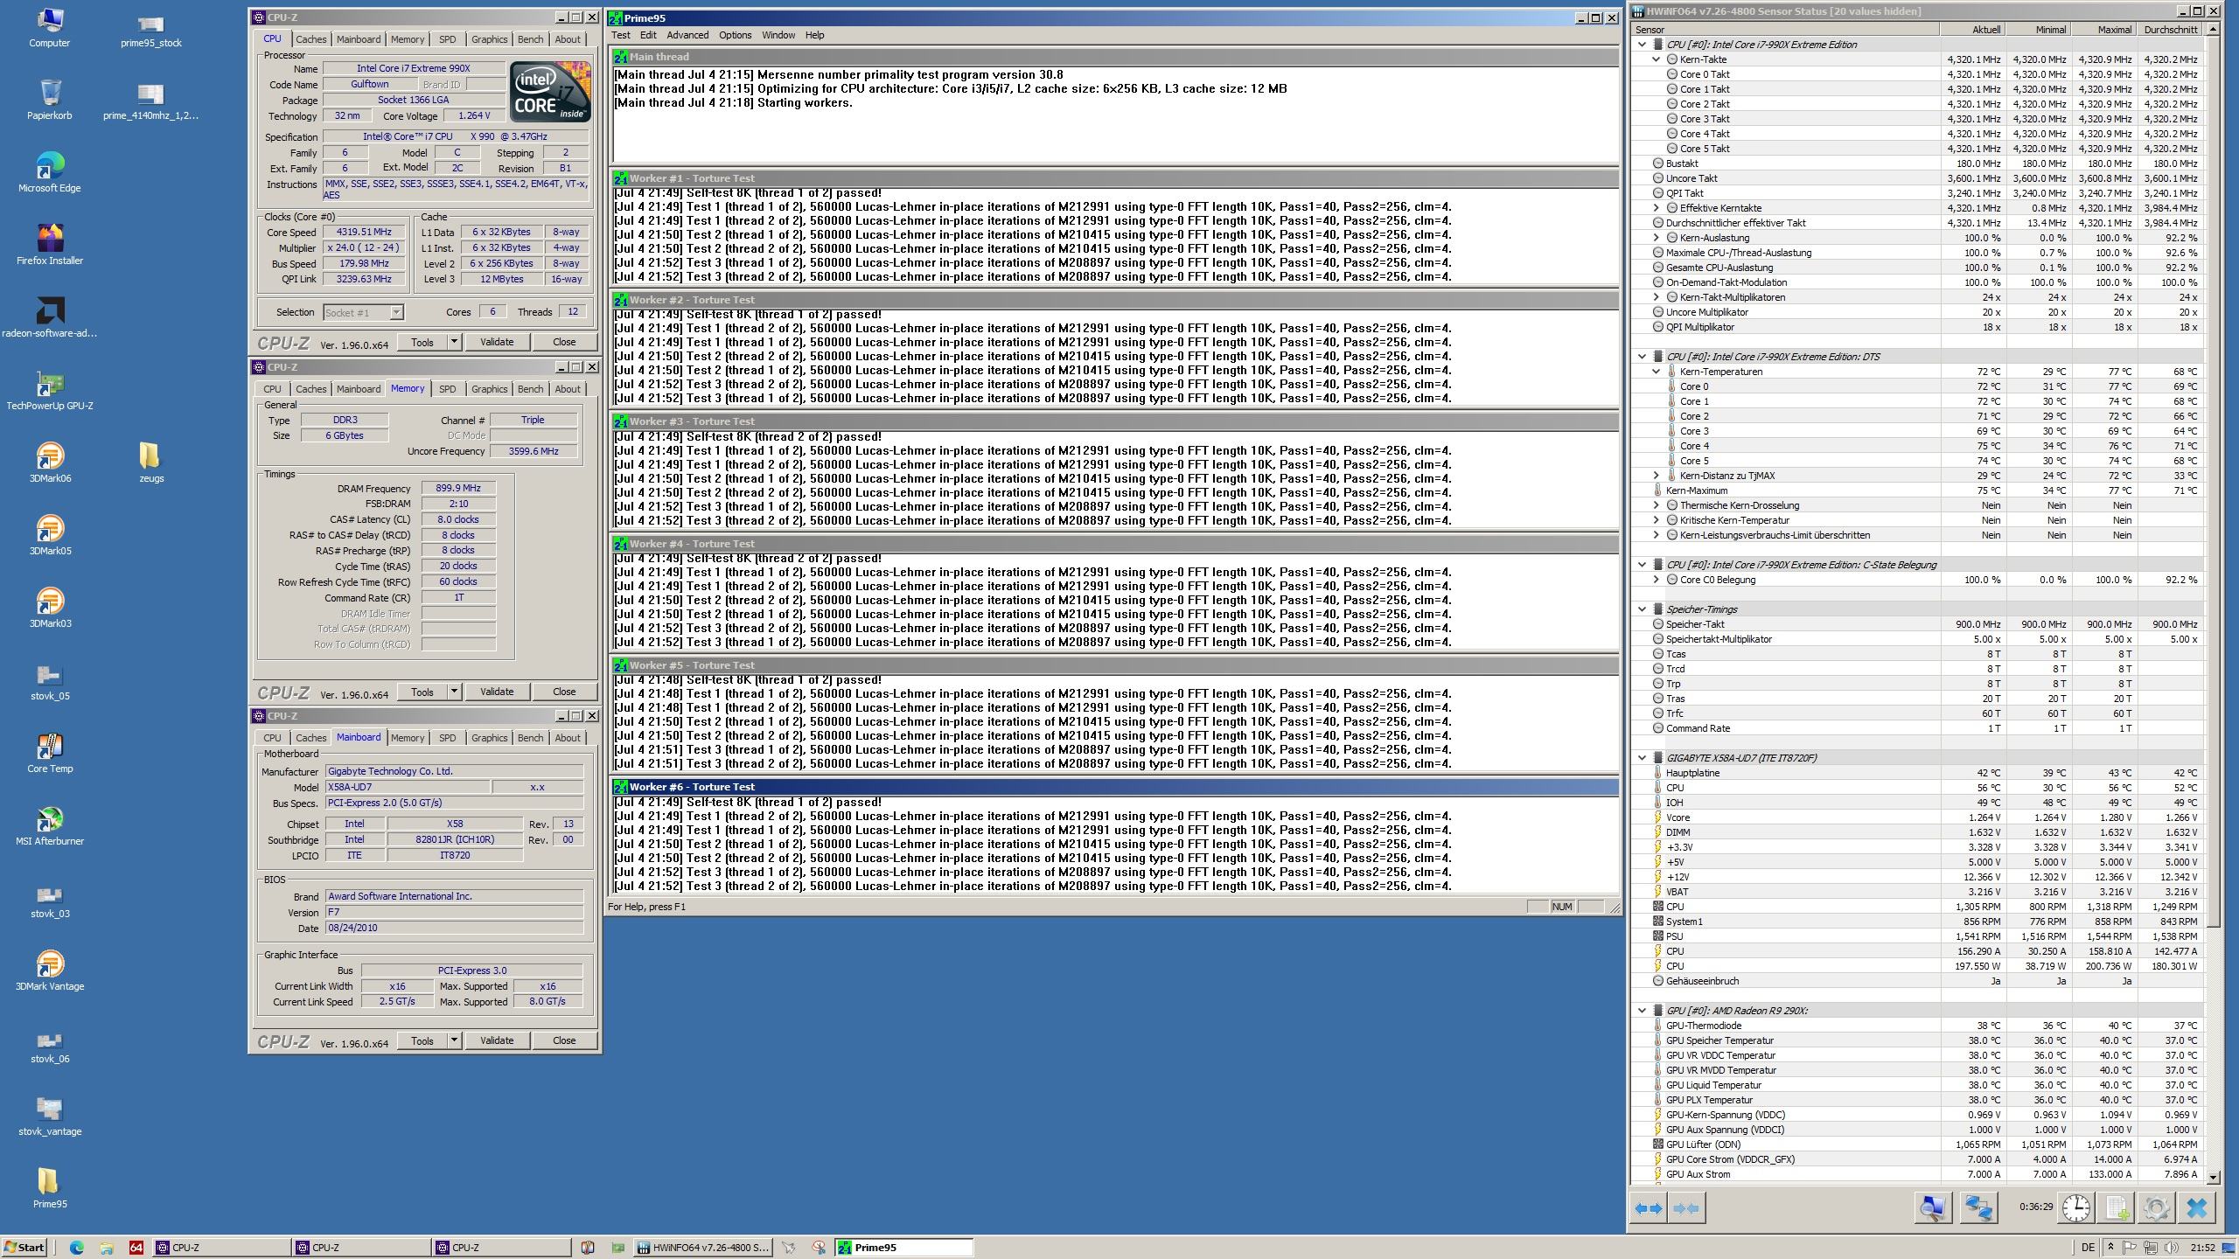The image size is (2239, 1259).
Task: Select the Core Temp desktop icon
Action: (50, 752)
